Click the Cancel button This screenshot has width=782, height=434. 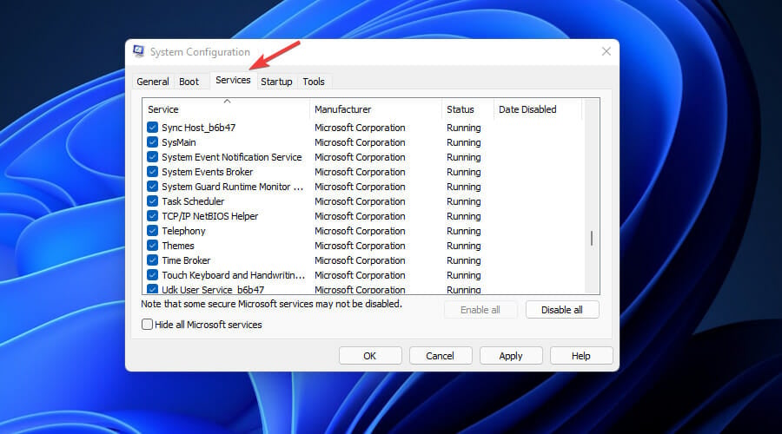[441, 356]
